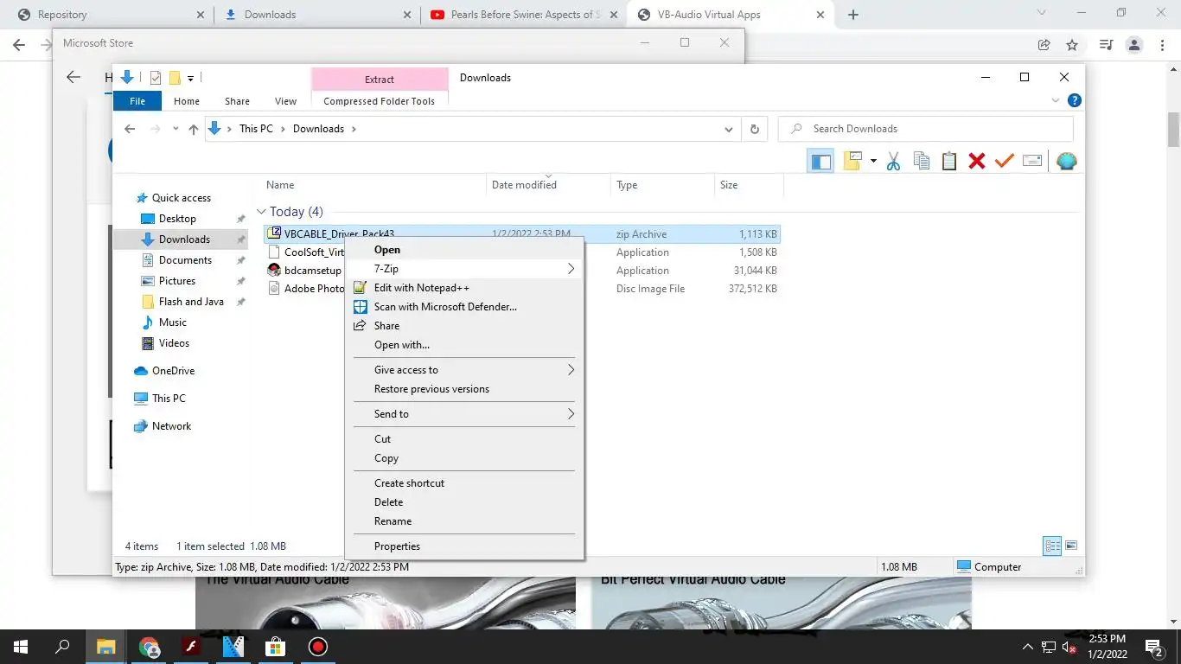Select Videos in navigation pane
The height and width of the screenshot is (664, 1181).
tap(174, 343)
